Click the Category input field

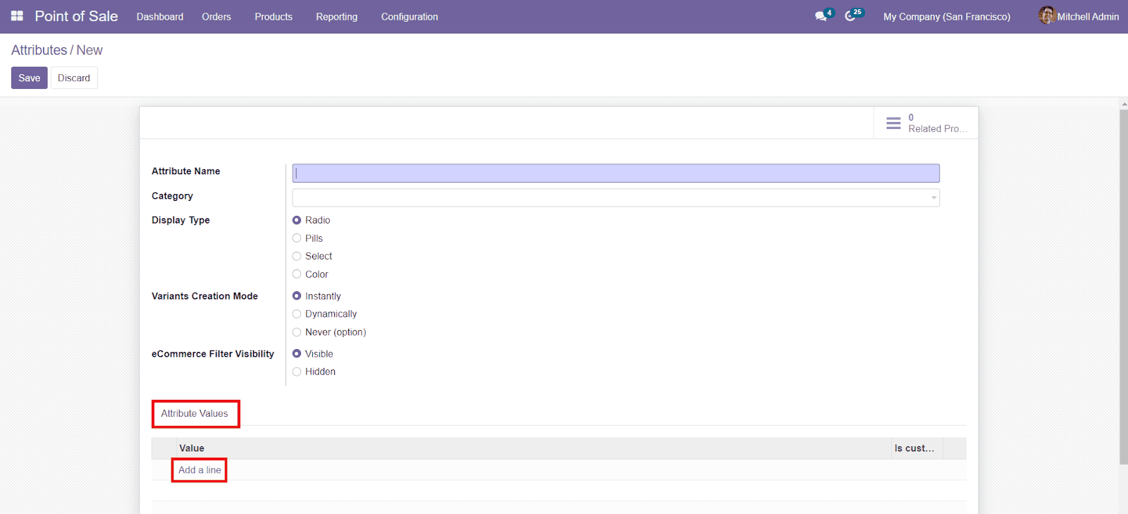[x=616, y=198]
